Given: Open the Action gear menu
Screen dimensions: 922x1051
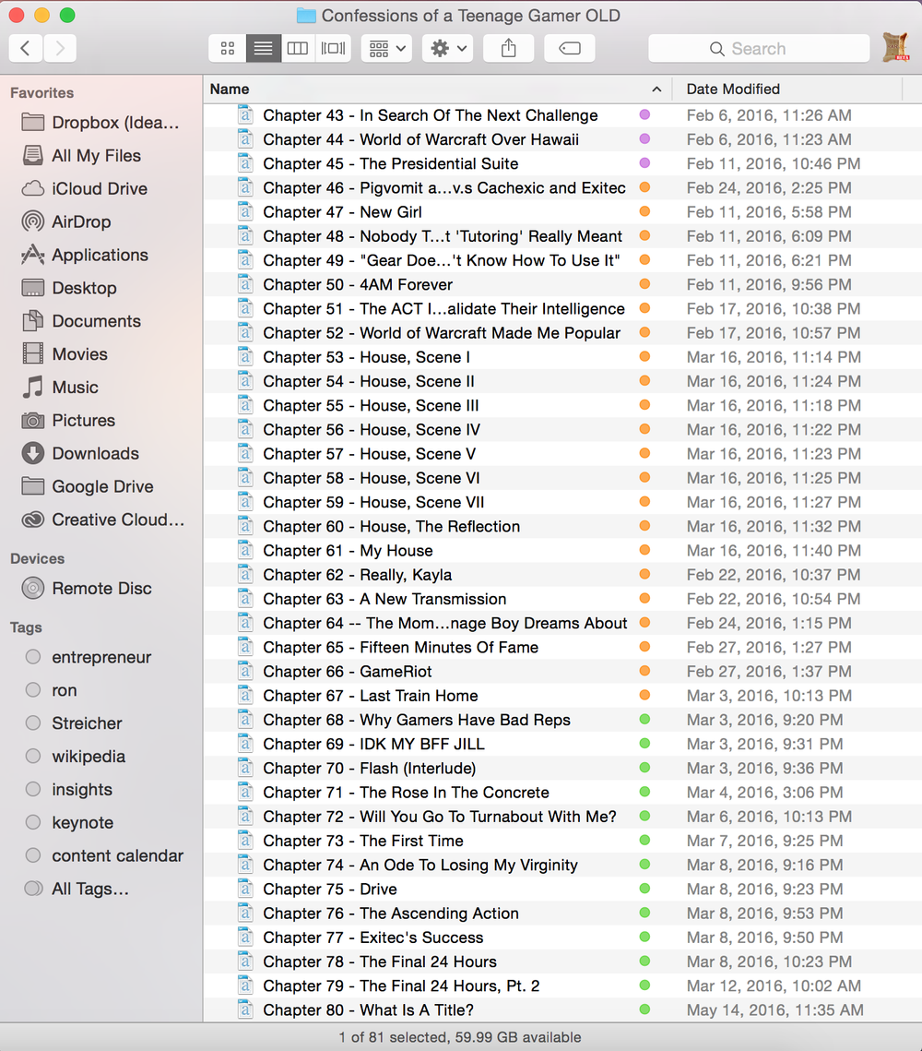Looking at the screenshot, I should [448, 48].
